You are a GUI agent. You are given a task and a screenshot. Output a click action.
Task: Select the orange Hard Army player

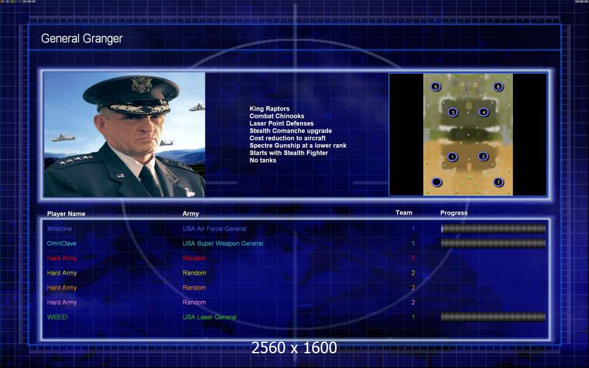[61, 288]
